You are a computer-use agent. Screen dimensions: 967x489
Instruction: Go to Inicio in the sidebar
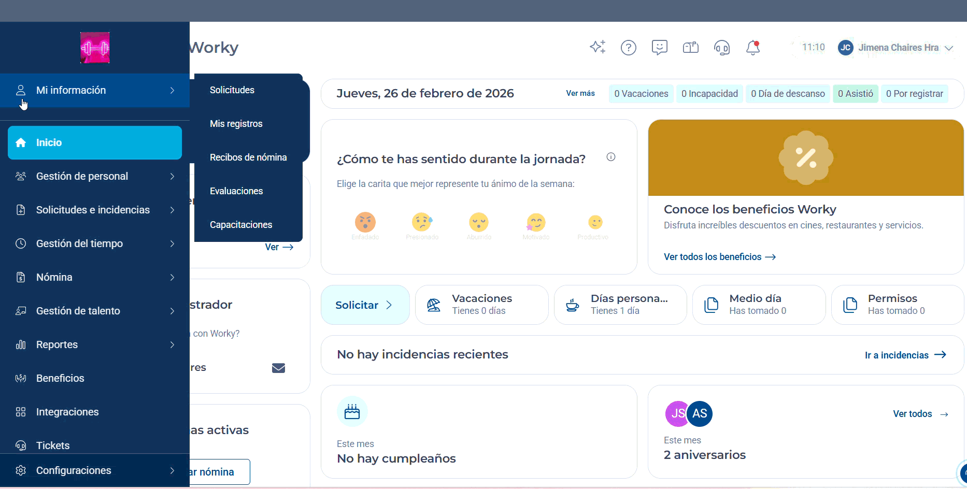pos(95,142)
